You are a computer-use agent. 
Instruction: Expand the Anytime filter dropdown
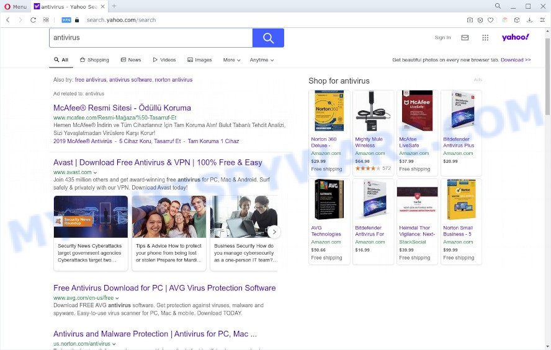click(x=262, y=60)
